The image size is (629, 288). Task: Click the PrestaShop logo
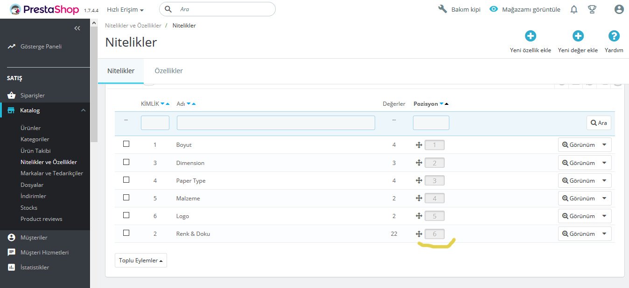(x=45, y=9)
